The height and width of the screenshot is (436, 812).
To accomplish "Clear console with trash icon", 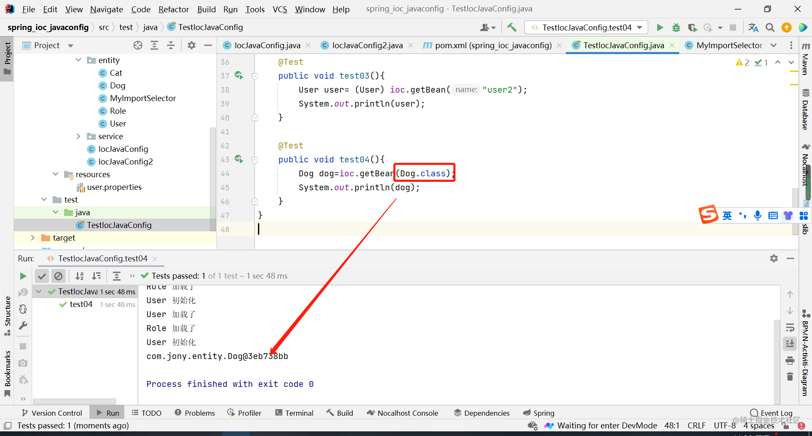I will 790,376.
